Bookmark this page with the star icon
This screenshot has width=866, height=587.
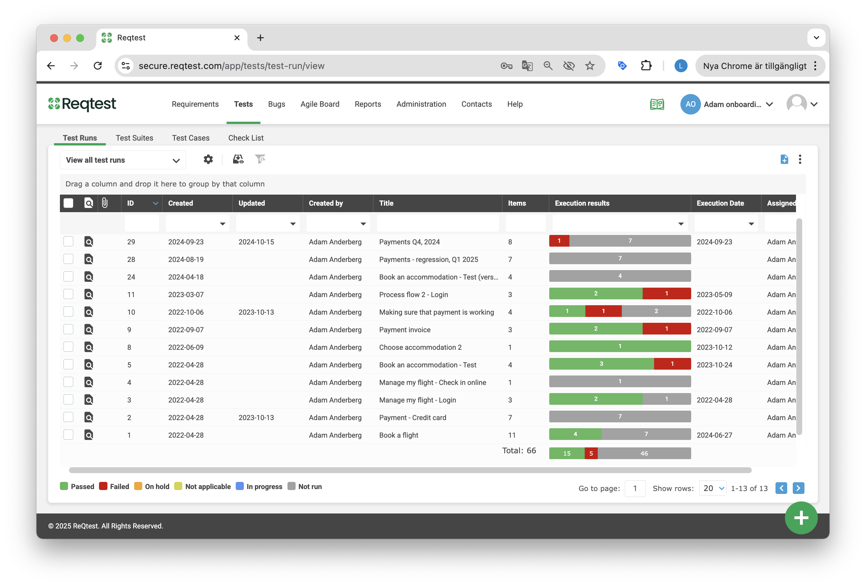(590, 66)
